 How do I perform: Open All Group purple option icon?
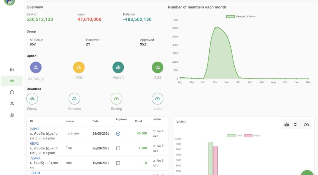click(36, 67)
